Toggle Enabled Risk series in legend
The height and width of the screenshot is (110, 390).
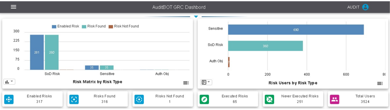tap(65, 26)
